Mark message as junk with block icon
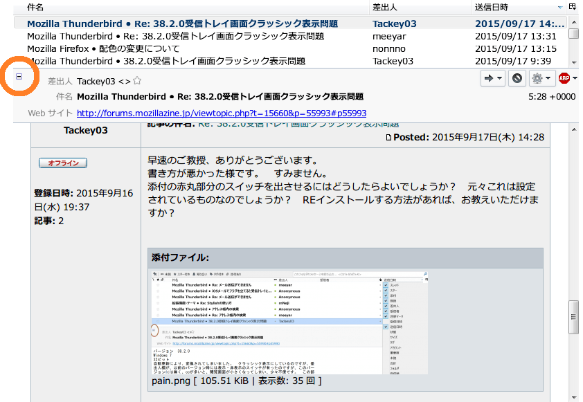Image resolution: width=583 pixels, height=402 pixels. [517, 78]
